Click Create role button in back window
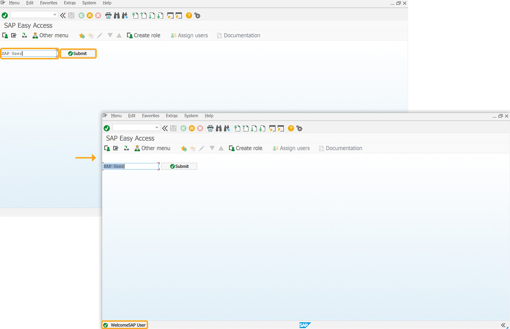 [144, 36]
